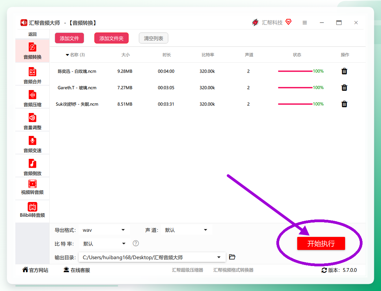Open the 汇帮视频格式转换器 link
Screen dimensions: 381x291
coord(233,270)
